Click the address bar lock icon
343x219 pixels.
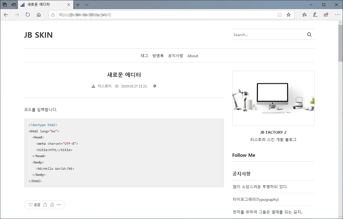(53, 15)
